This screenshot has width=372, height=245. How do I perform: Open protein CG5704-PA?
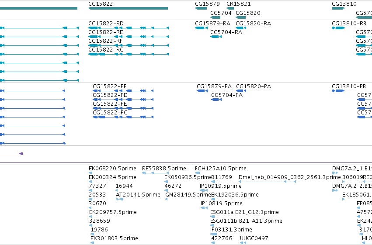coord(227,95)
